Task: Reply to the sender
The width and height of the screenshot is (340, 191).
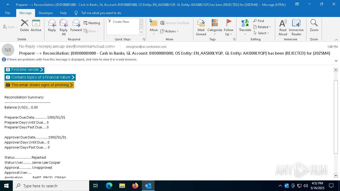Action: tap(52, 25)
